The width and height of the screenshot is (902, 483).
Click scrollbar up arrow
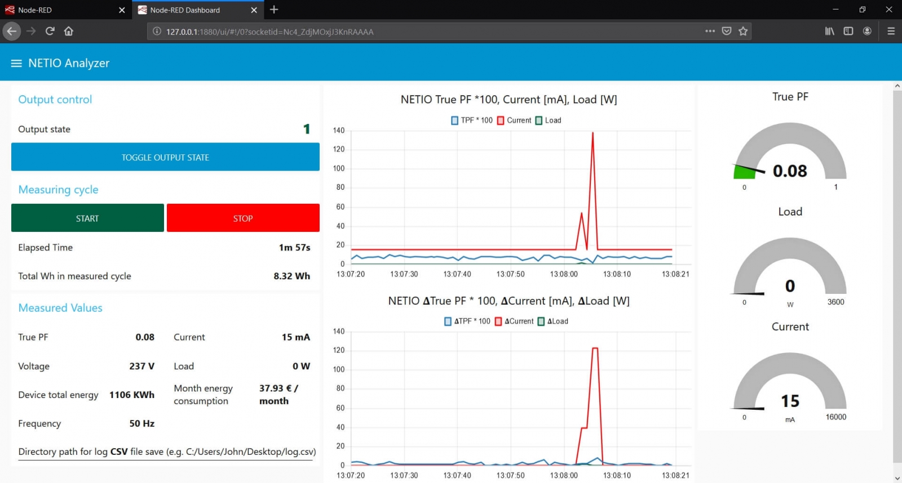click(x=897, y=86)
